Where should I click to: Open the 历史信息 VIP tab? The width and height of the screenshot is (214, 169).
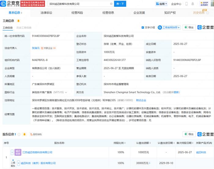pos(199,13)
